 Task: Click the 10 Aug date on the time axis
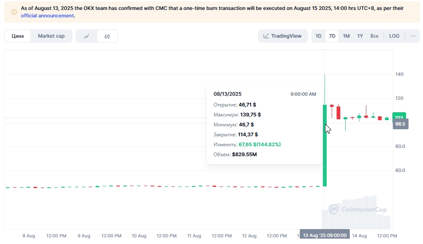tap(139, 236)
